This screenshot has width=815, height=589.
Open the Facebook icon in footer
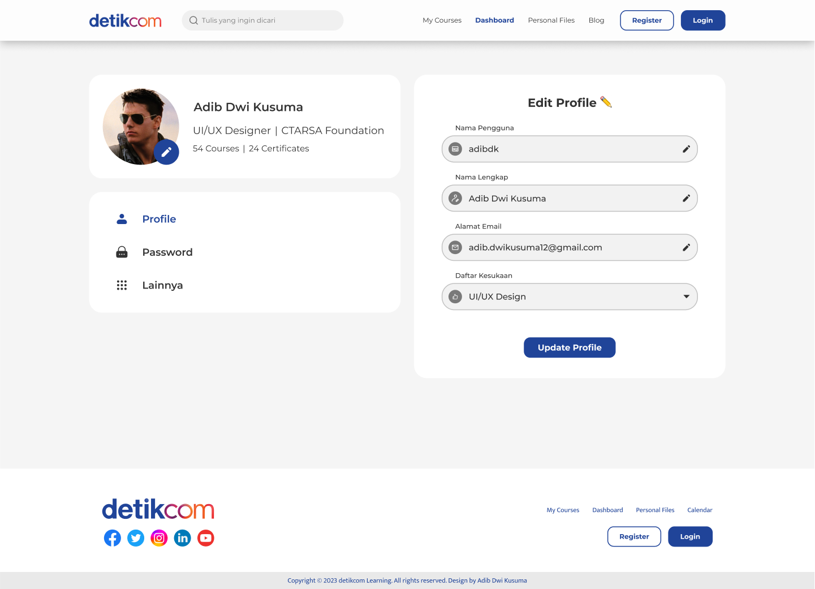(113, 538)
